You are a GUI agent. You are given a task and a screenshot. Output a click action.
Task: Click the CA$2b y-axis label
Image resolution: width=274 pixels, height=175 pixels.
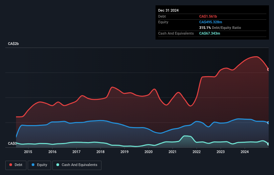pos(13,44)
